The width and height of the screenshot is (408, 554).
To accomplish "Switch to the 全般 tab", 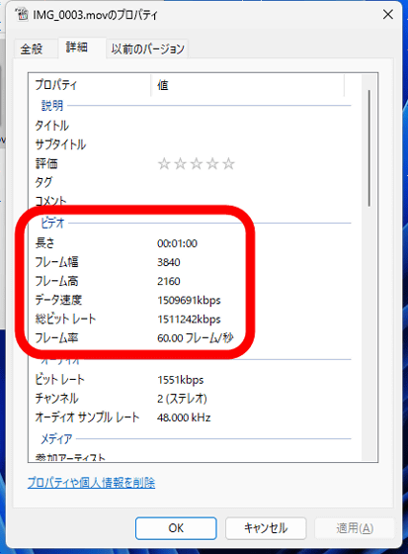I will pyautogui.click(x=32, y=48).
